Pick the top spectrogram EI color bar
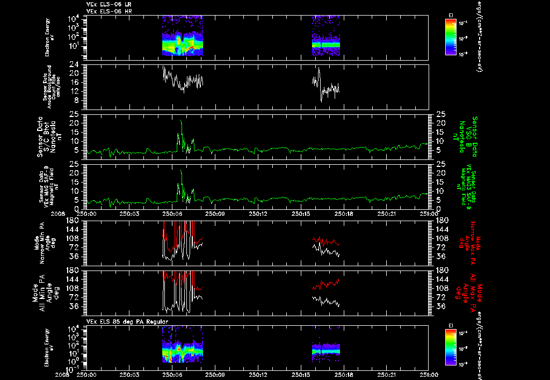This screenshot has width=550, height=380. pyautogui.click(x=451, y=37)
